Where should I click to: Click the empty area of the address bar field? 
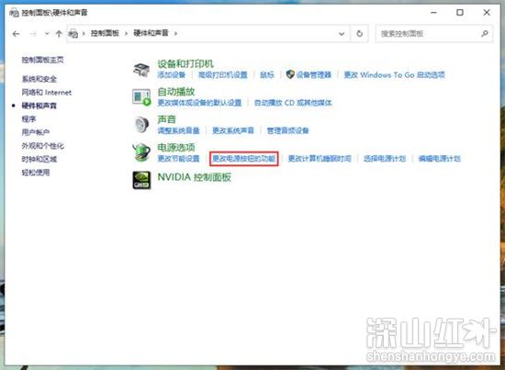[x=256, y=33]
